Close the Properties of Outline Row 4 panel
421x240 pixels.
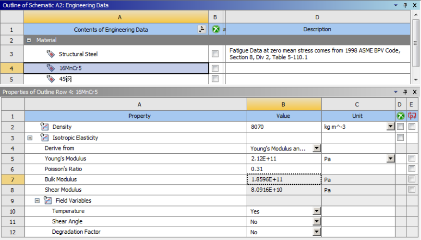click(415, 92)
